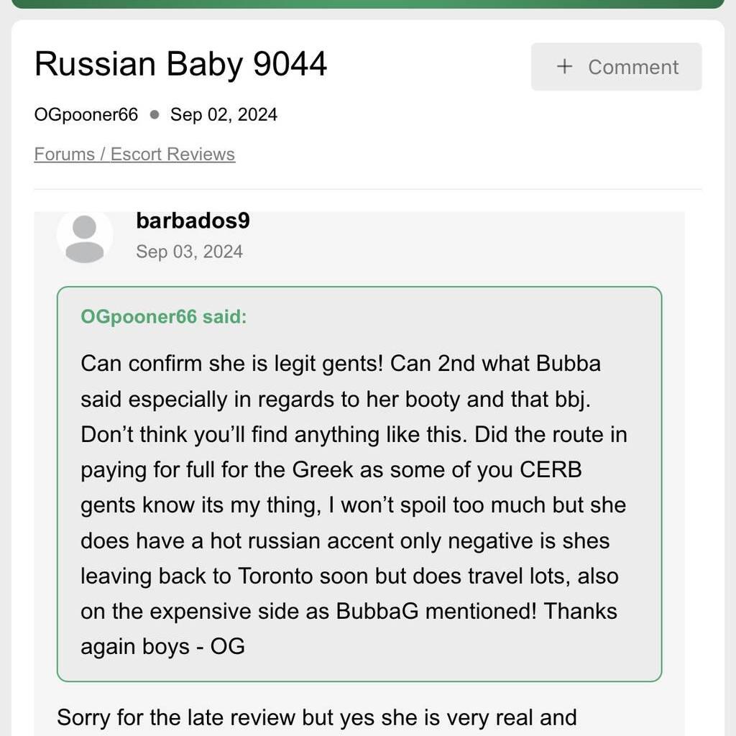Open thread author OGpooner66's profile under title

86,114
